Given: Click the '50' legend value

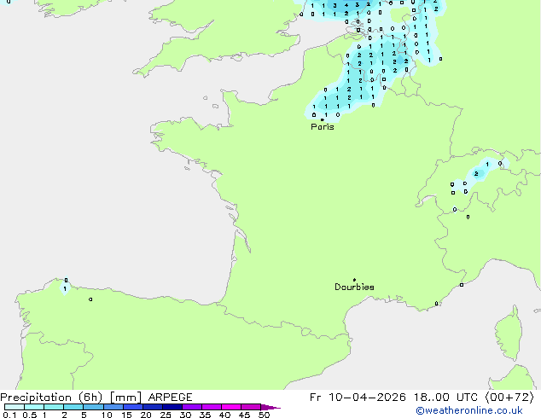Looking at the screenshot, I should (x=264, y=415).
